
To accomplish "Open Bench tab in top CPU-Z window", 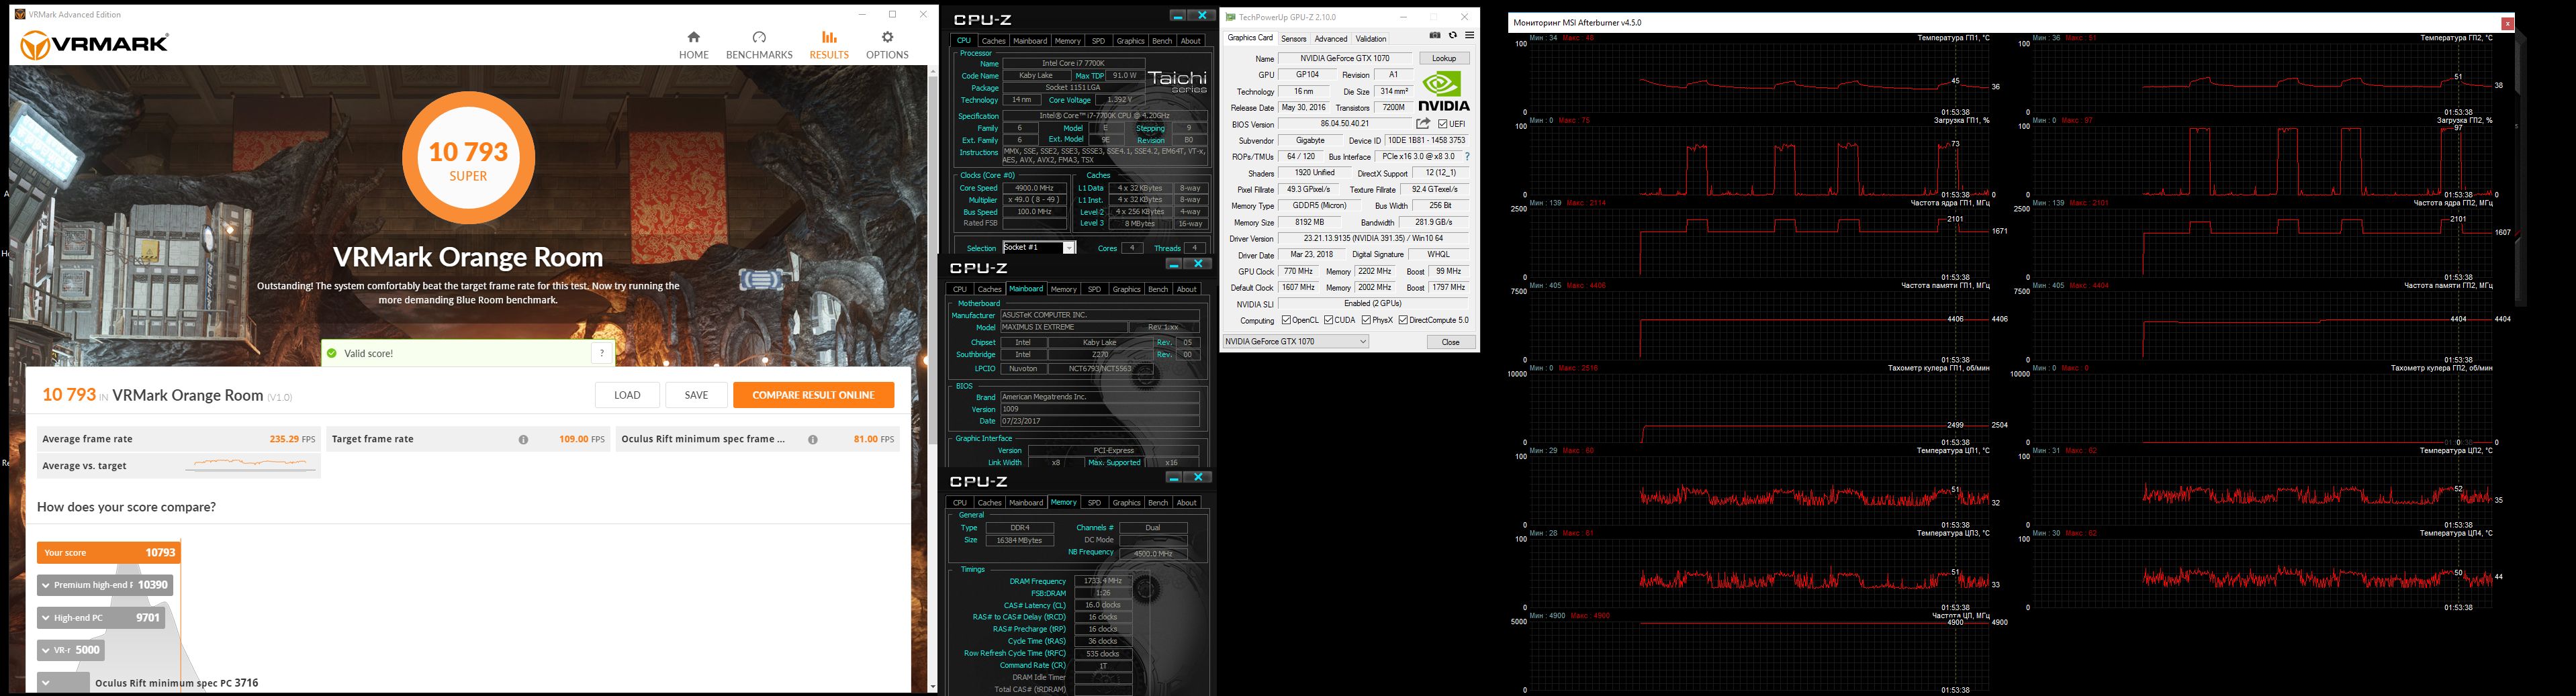I will (x=1162, y=41).
